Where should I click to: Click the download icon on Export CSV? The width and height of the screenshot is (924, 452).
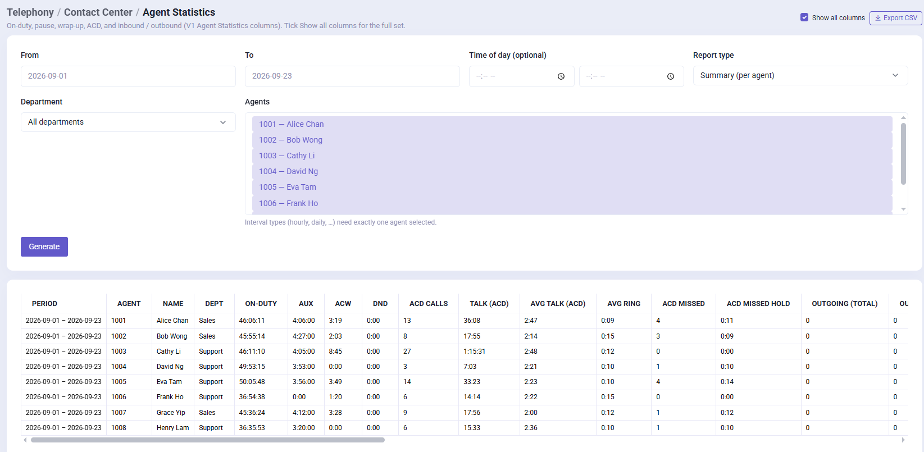tap(878, 18)
